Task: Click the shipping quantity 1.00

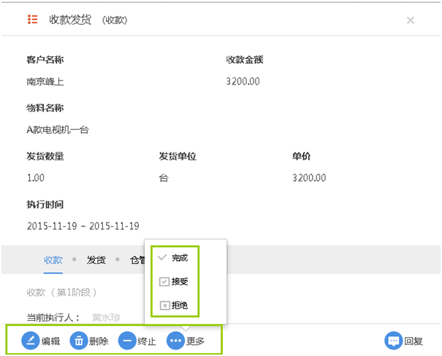Action: (36, 178)
